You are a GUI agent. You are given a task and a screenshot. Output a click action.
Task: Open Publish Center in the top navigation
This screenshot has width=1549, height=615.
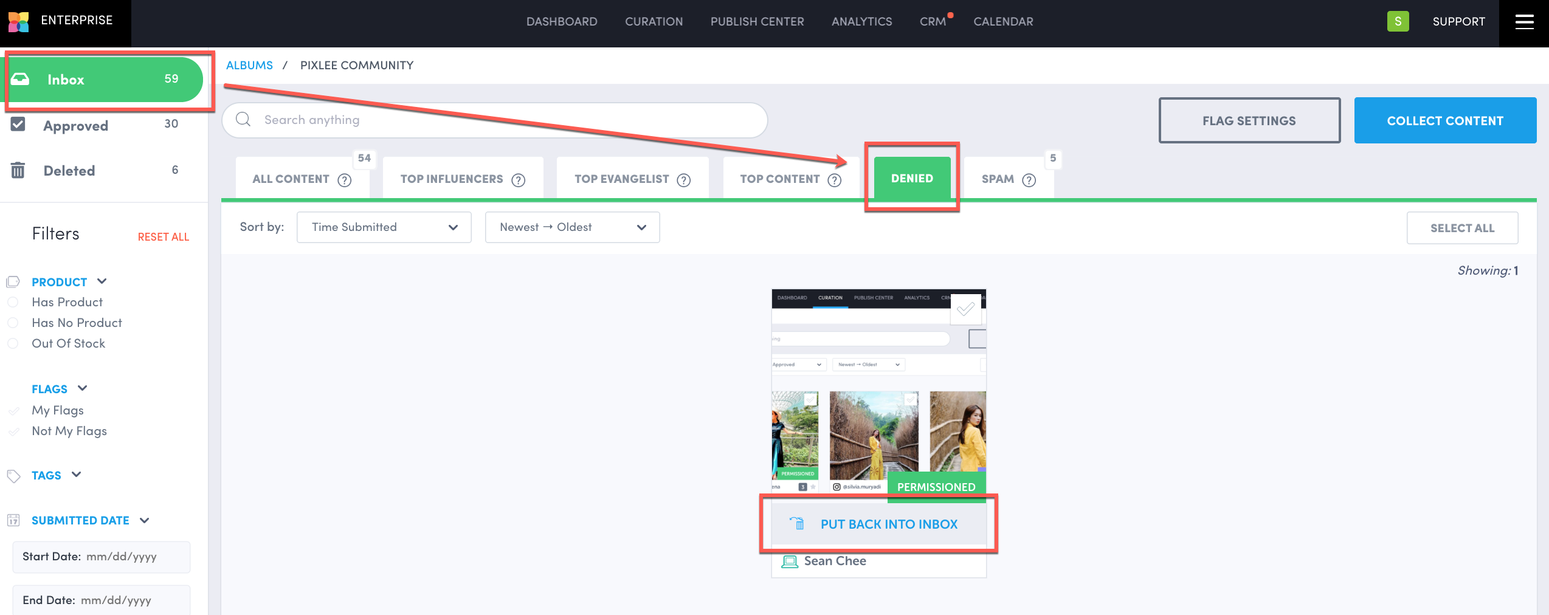tap(757, 22)
